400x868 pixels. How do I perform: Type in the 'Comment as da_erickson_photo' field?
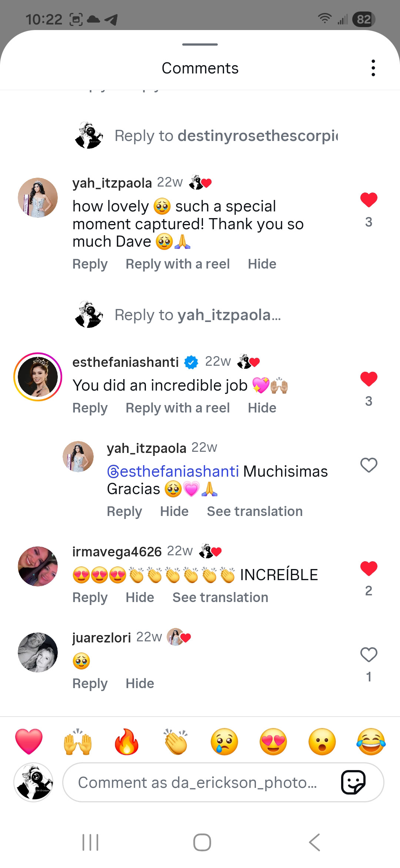197,783
